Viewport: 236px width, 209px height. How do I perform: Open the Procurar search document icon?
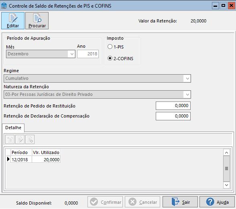tap(37, 18)
